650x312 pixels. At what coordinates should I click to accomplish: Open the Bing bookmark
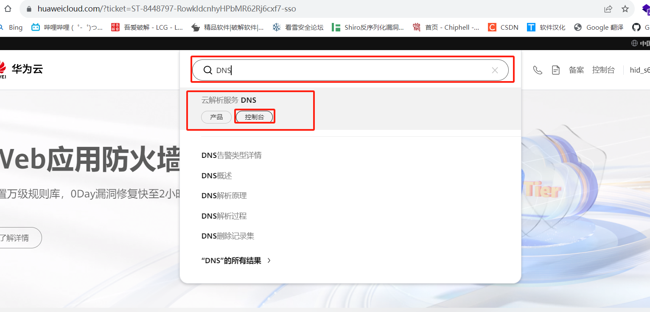(x=12, y=27)
